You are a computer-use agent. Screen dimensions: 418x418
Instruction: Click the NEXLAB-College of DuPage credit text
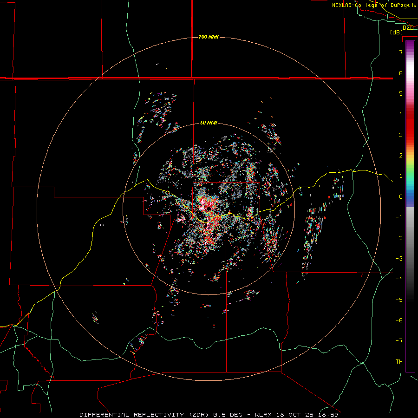coord(374,5)
